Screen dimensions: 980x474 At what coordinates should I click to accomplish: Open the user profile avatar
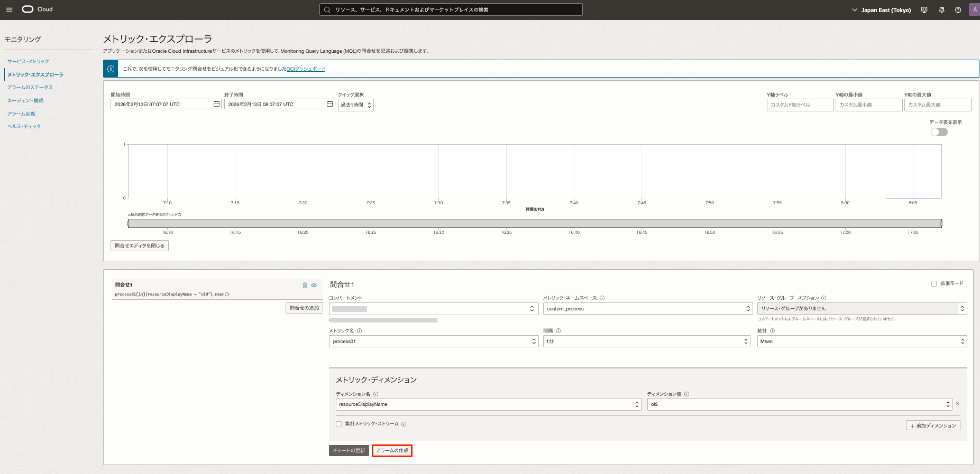(974, 10)
